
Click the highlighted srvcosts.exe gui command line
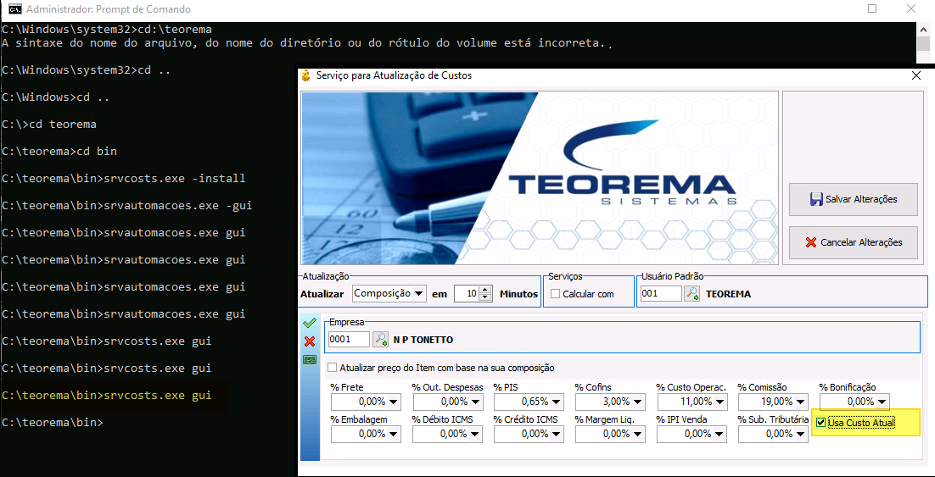point(107,396)
